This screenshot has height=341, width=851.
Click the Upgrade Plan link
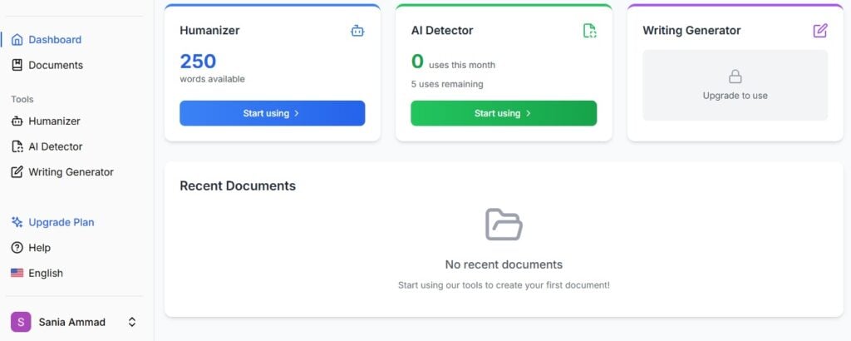61,222
